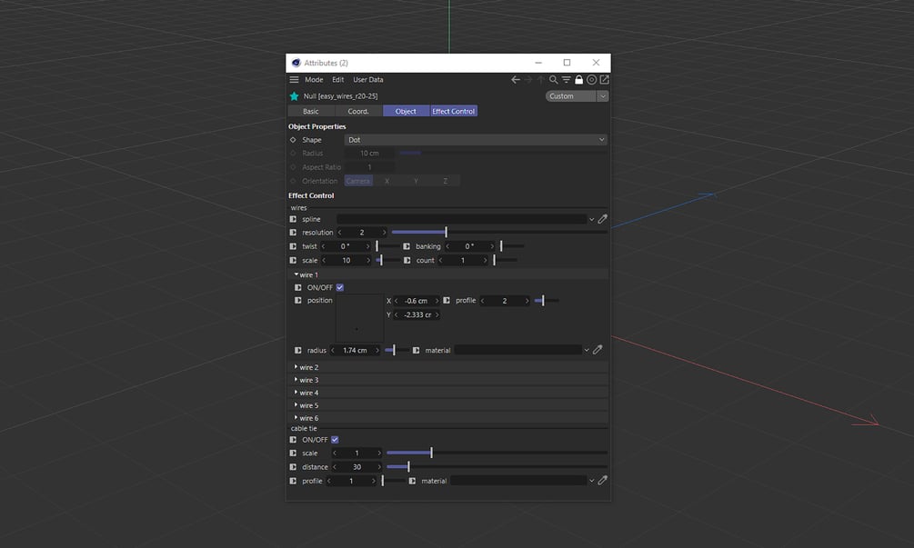Click the picker icon beside cable tie material
Viewport: 914px width, 548px height.
click(x=603, y=481)
